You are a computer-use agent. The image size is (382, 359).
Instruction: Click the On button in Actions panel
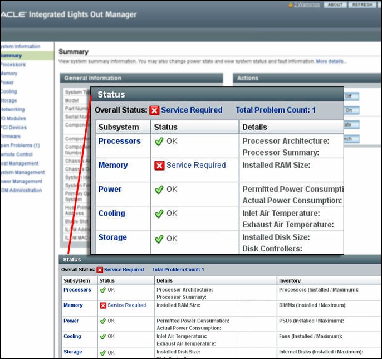pos(351,110)
